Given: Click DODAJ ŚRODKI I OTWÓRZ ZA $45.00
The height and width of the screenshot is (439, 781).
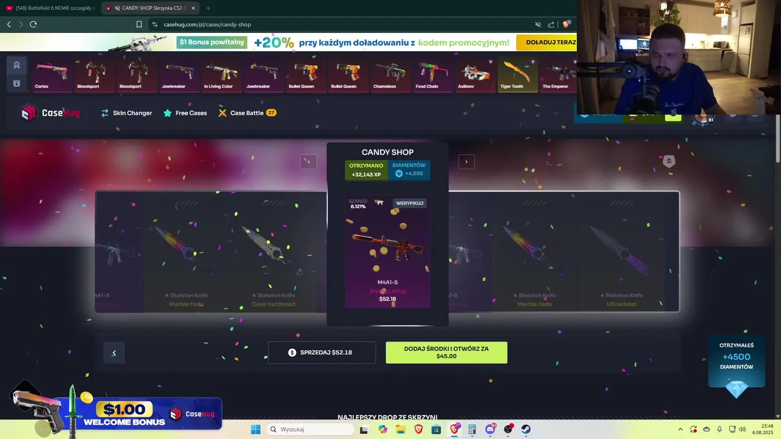Looking at the screenshot, I should [446, 352].
